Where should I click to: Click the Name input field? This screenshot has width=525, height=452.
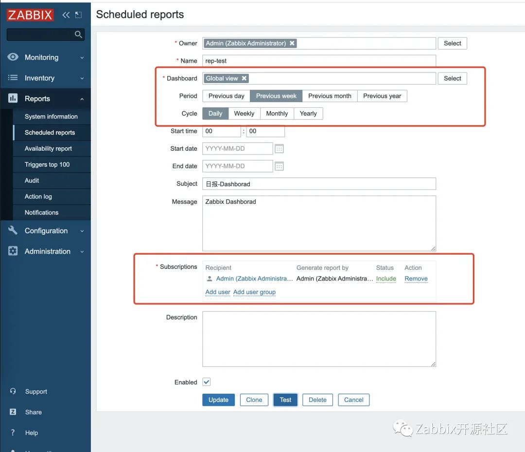coord(319,61)
